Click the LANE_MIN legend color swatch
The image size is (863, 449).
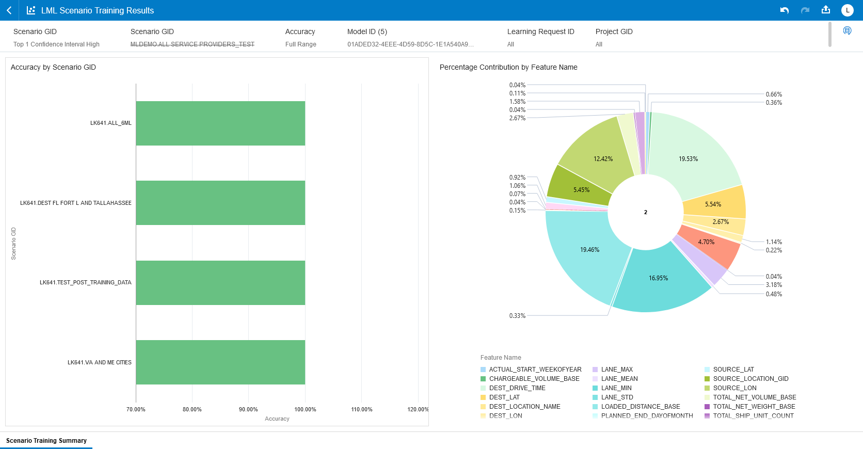click(x=595, y=388)
